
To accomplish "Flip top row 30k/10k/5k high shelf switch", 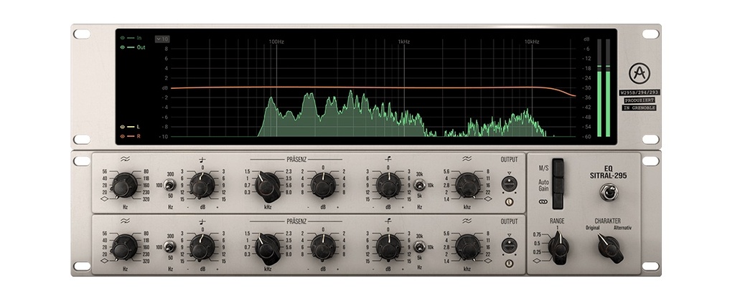I will (x=420, y=186).
